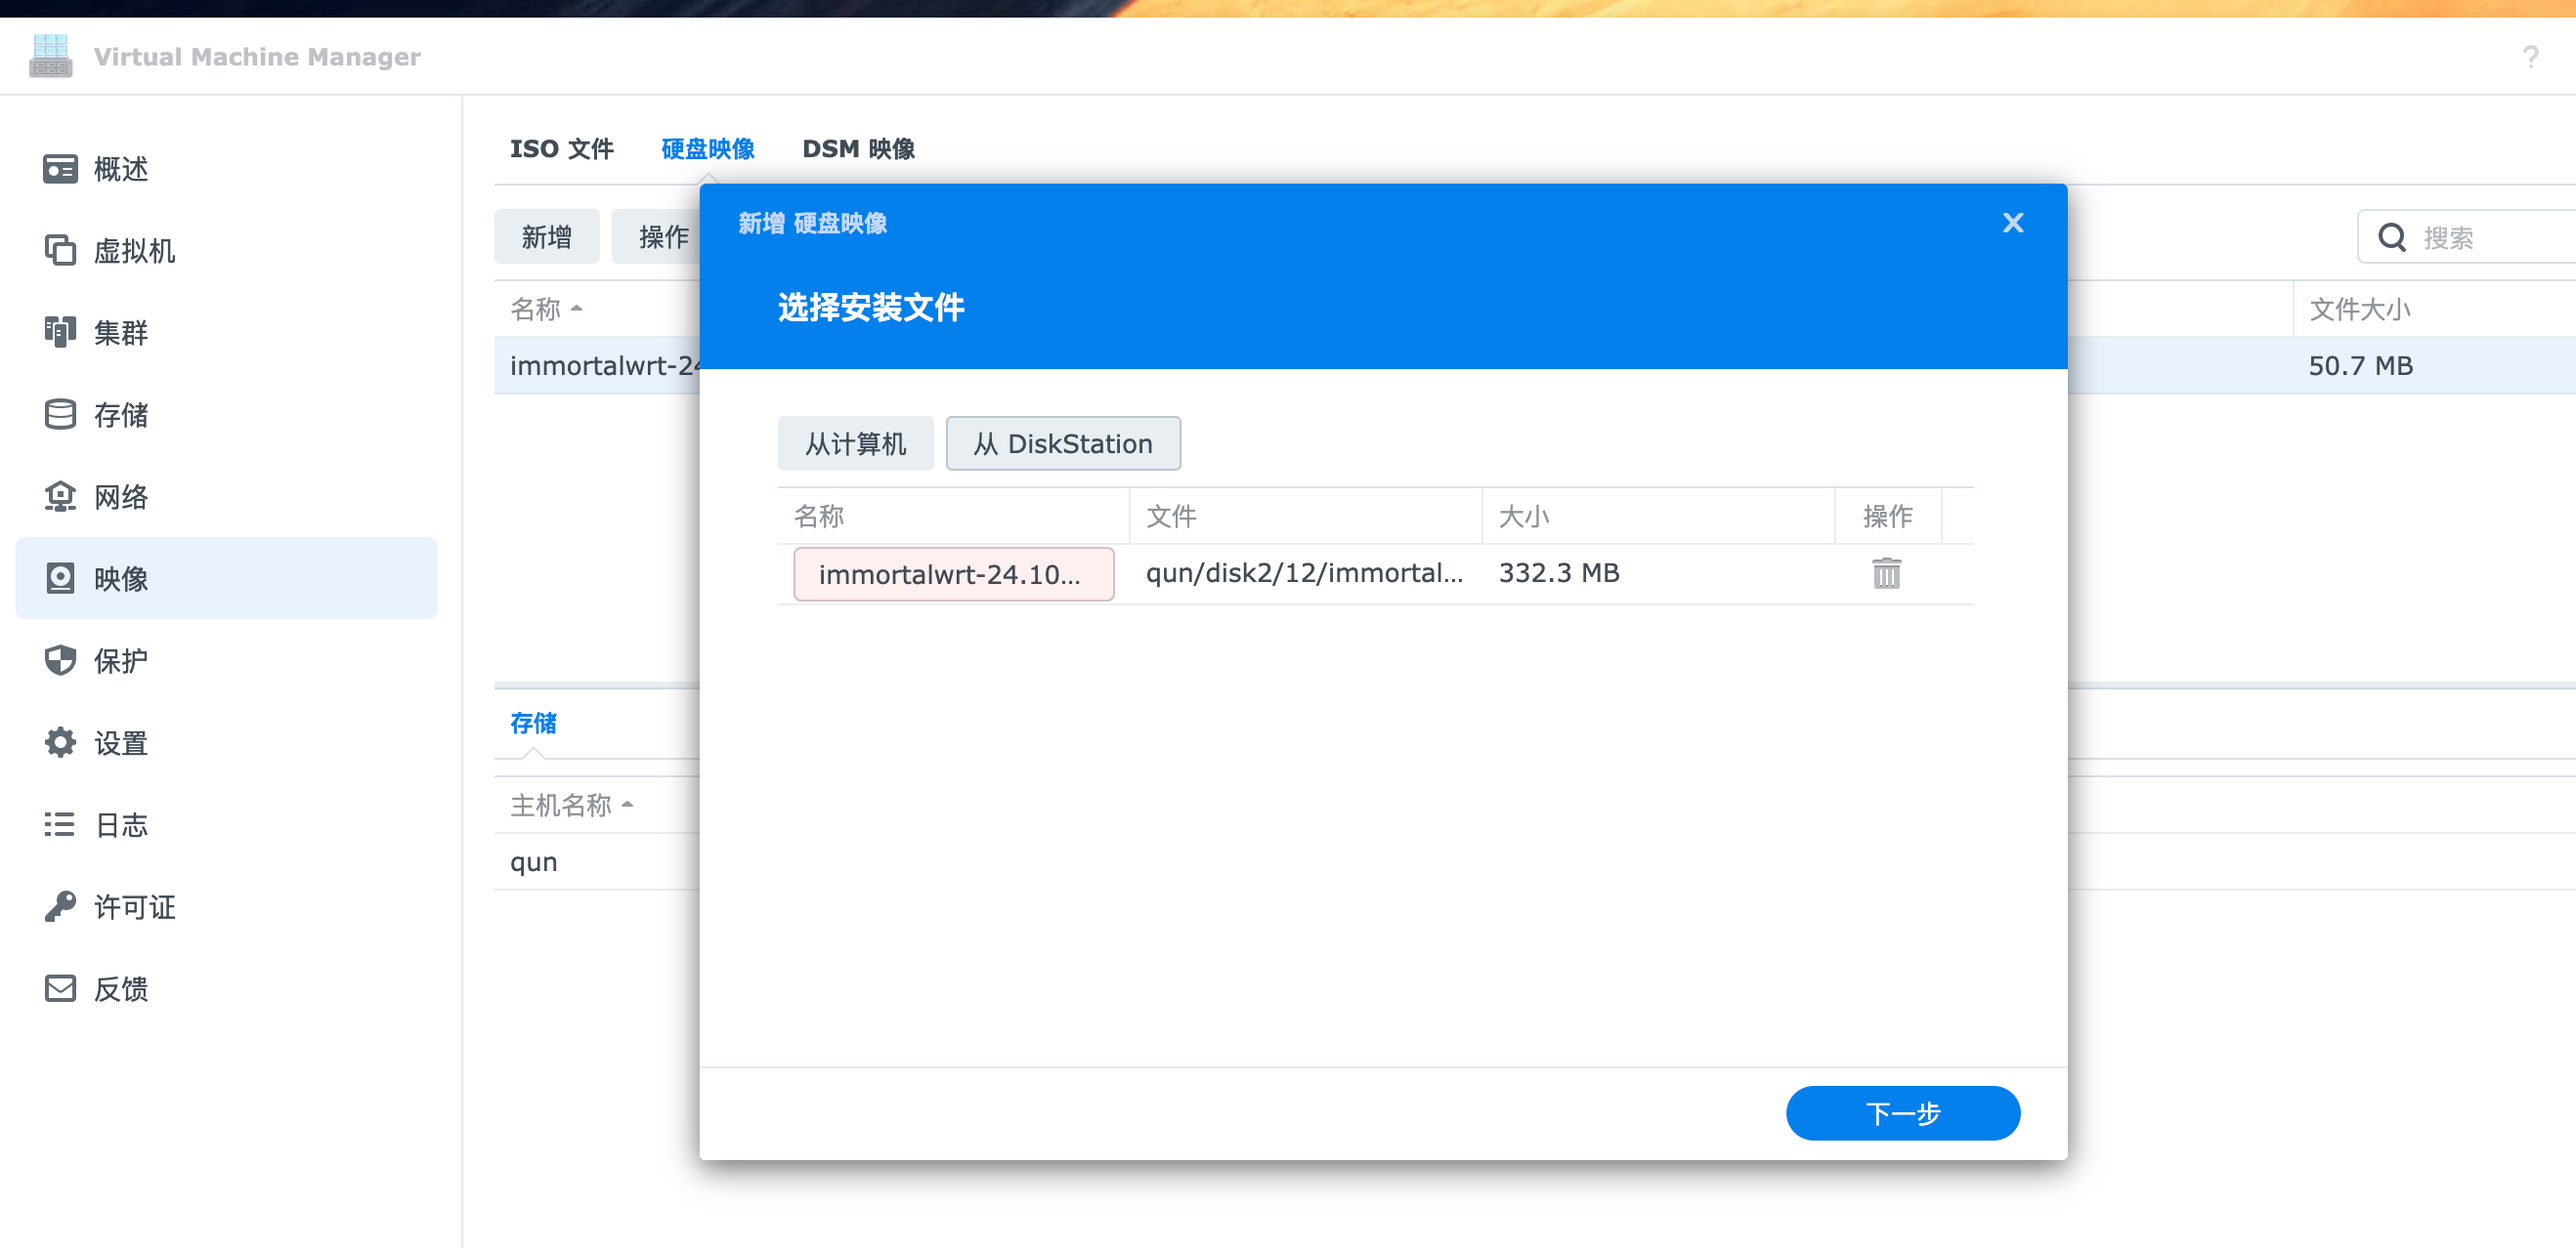
Task: Edit the immortalwrt-24.10 name field
Action: [952, 574]
